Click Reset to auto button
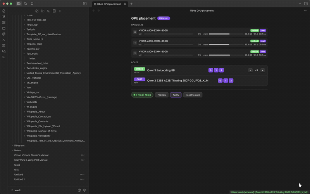Viewport: 310px width, 194px height. click(193, 95)
